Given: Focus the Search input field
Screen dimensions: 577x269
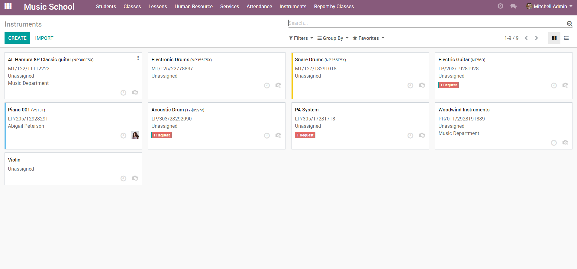Looking at the screenshot, I should pyautogui.click(x=426, y=23).
